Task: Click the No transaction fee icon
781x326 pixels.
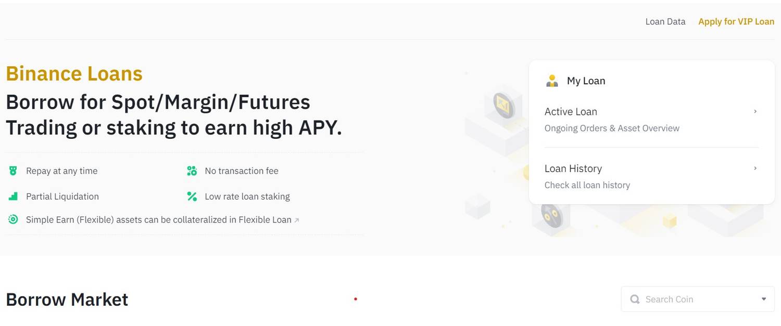Action: point(192,171)
